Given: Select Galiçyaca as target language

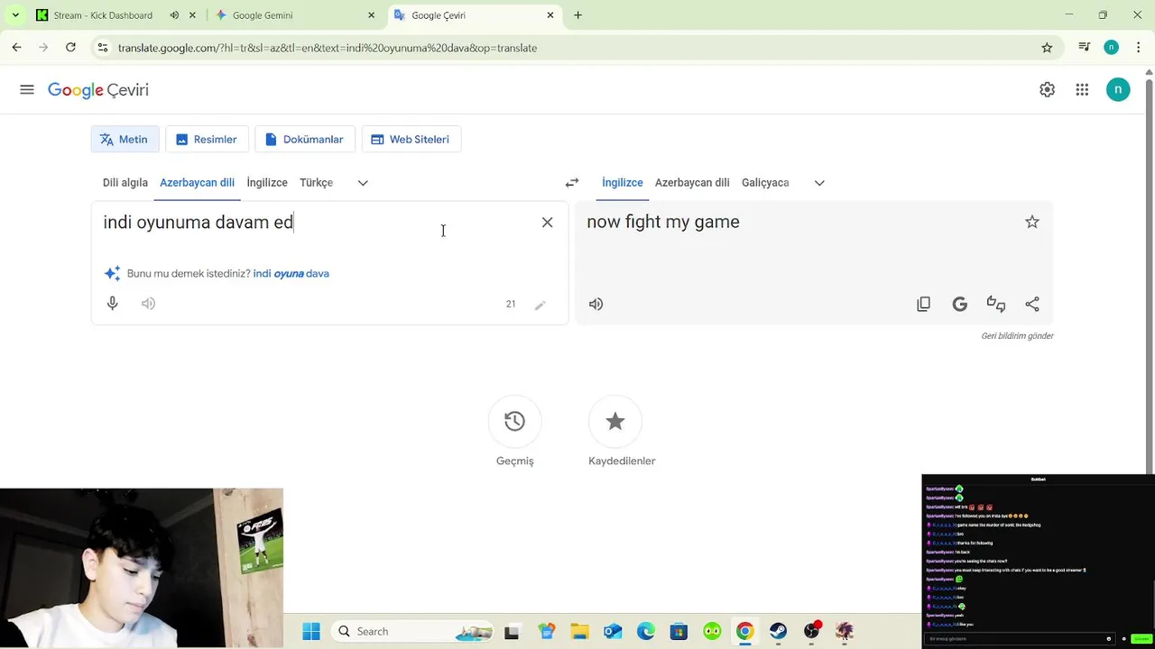Looking at the screenshot, I should coord(765,183).
